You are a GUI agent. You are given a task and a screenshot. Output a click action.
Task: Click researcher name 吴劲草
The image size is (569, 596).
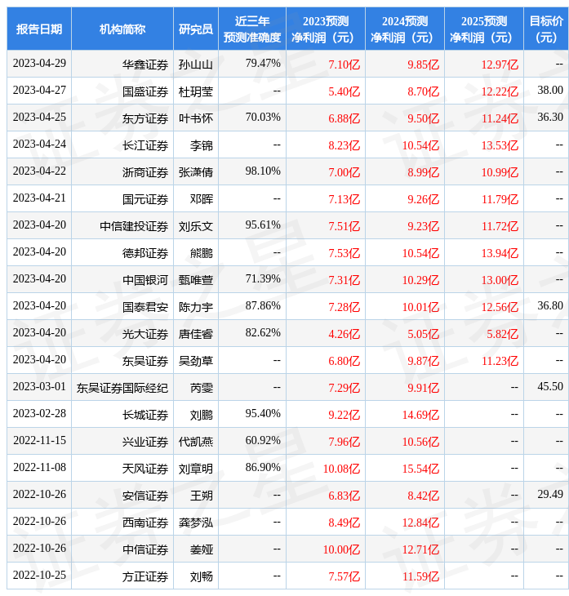click(195, 361)
